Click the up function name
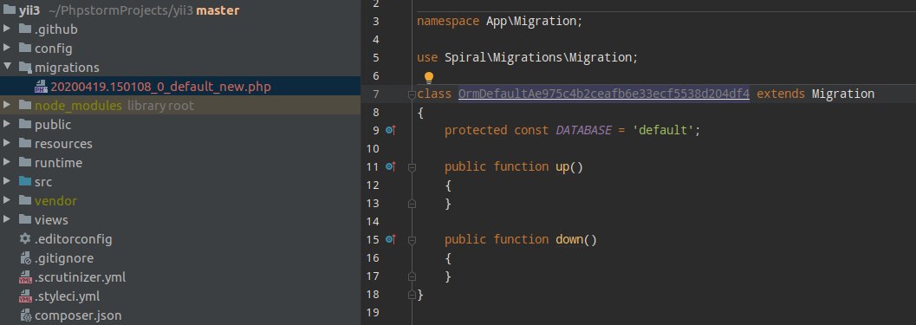This screenshot has height=325, width=916. [x=562, y=166]
